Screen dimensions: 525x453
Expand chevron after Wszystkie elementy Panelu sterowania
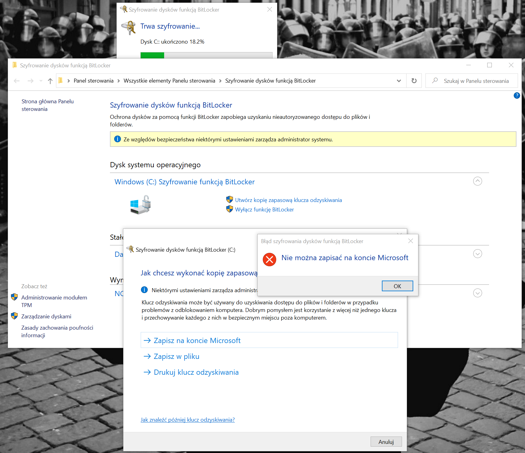click(220, 81)
